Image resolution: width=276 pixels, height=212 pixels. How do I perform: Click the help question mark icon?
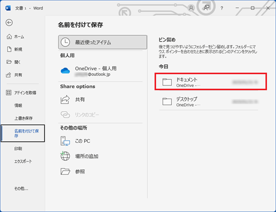(x=222, y=8)
